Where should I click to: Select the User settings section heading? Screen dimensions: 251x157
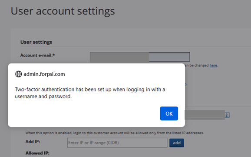[36, 42]
